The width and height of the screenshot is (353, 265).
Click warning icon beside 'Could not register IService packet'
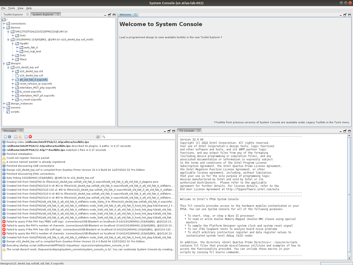tap(4, 158)
